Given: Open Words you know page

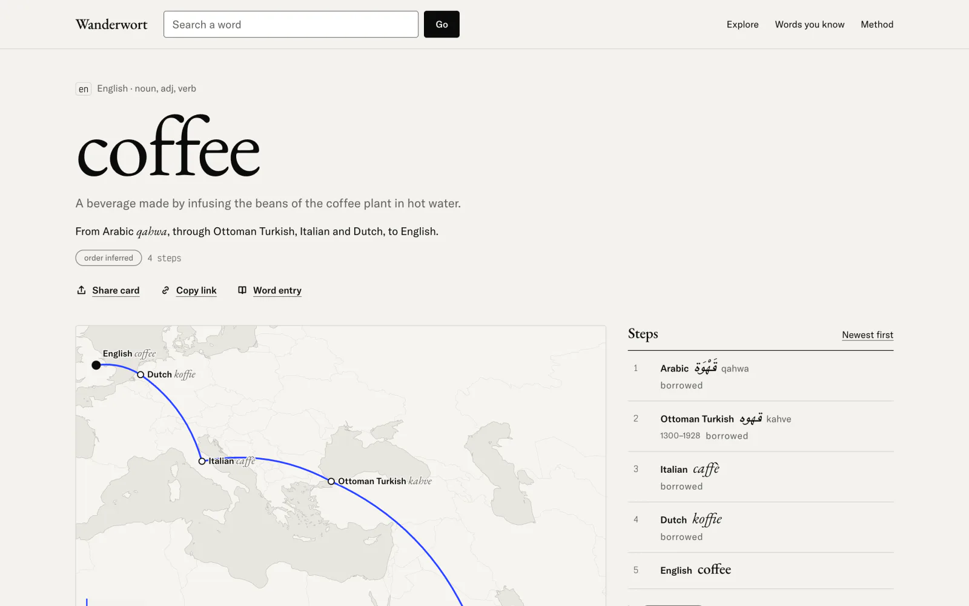Looking at the screenshot, I should 810,24.
